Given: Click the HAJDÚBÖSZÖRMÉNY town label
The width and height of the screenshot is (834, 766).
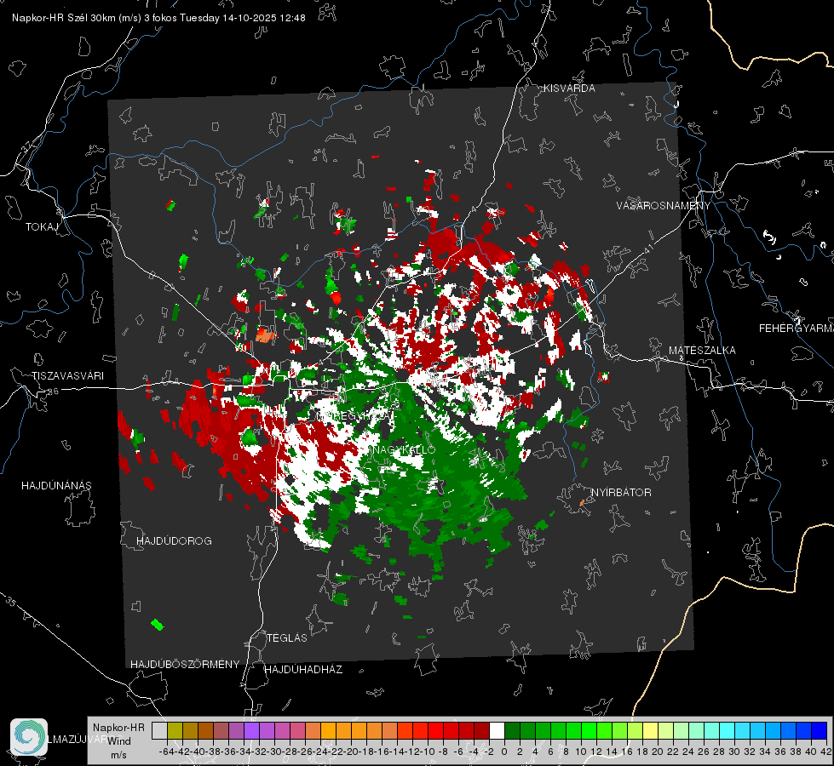Looking at the screenshot, I should click(185, 664).
